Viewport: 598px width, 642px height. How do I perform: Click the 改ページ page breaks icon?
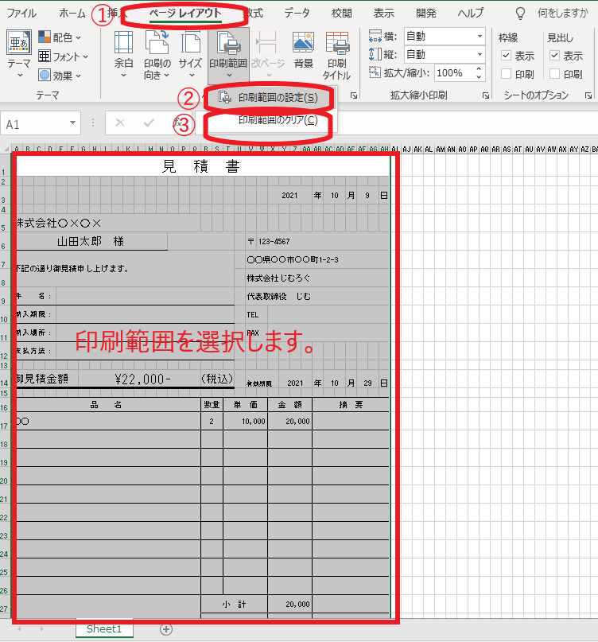point(267,43)
